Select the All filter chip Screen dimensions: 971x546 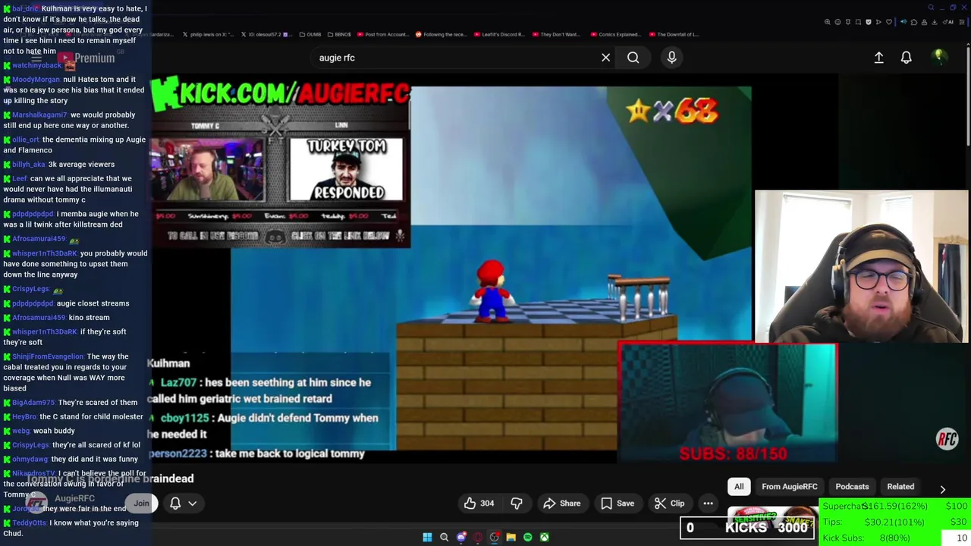tap(739, 487)
